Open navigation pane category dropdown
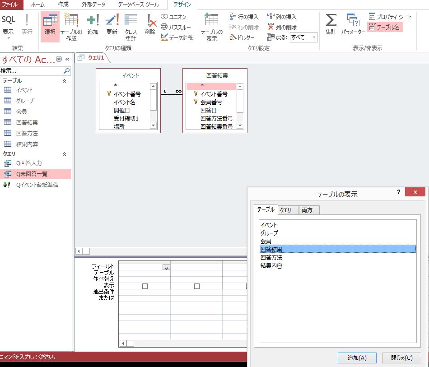This screenshot has height=367, width=429. pyautogui.click(x=58, y=58)
